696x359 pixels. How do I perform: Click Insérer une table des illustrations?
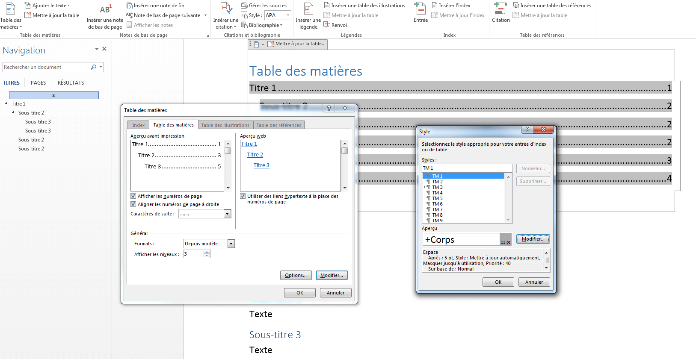[x=364, y=6]
